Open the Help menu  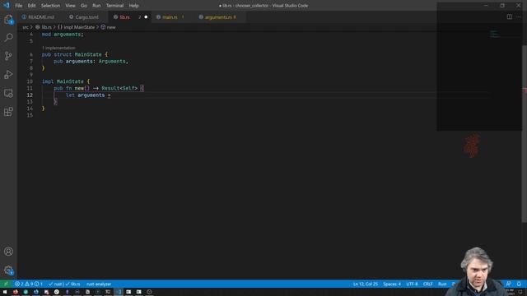(133, 6)
